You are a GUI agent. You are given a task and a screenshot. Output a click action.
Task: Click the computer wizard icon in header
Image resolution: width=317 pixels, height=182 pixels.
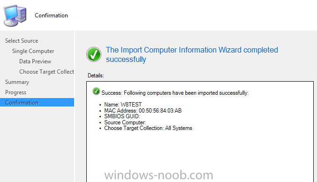click(15, 16)
